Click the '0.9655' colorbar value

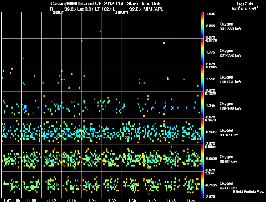tap(210, 147)
